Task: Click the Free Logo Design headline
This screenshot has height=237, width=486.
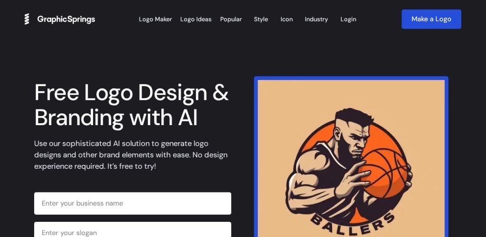Action: click(x=131, y=105)
